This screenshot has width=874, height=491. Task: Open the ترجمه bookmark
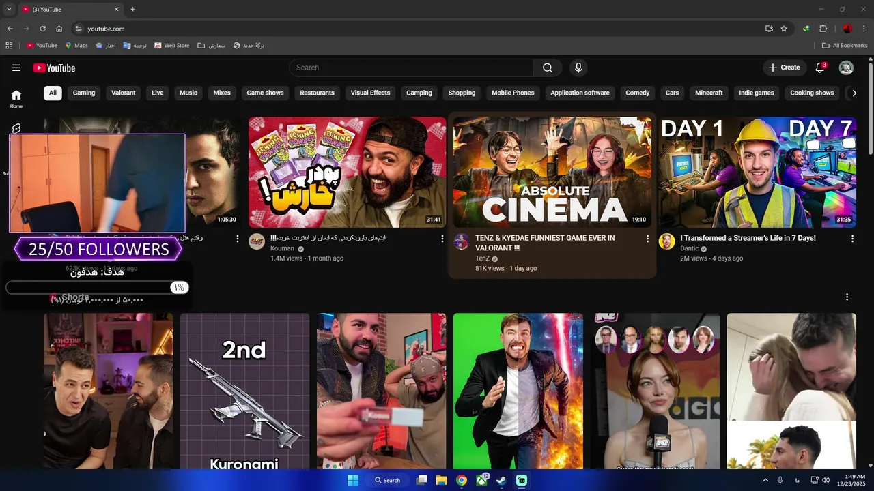(135, 46)
